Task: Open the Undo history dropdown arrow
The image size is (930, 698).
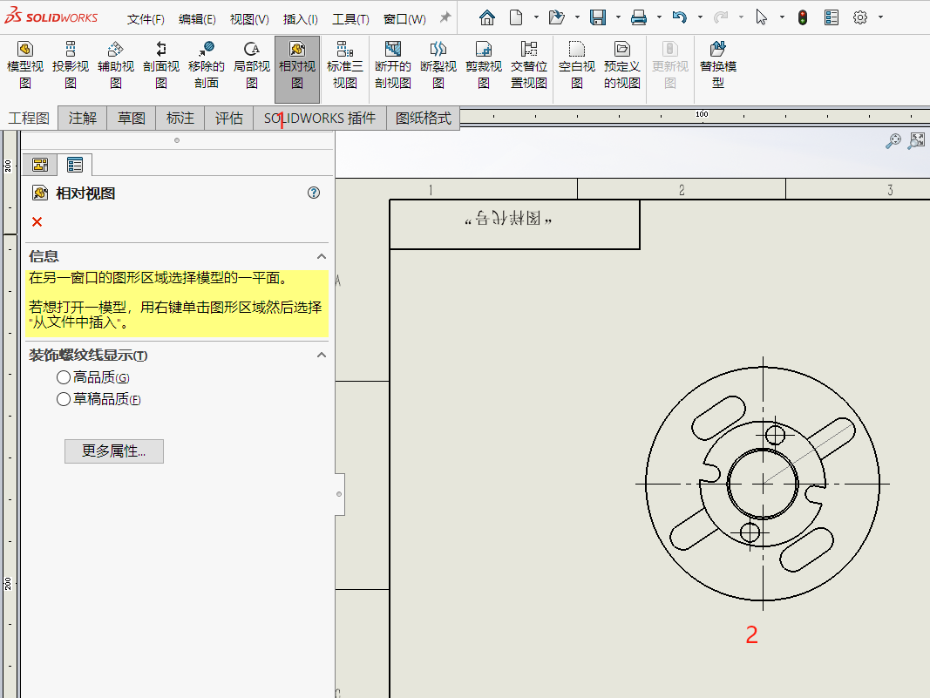Action: [x=700, y=17]
